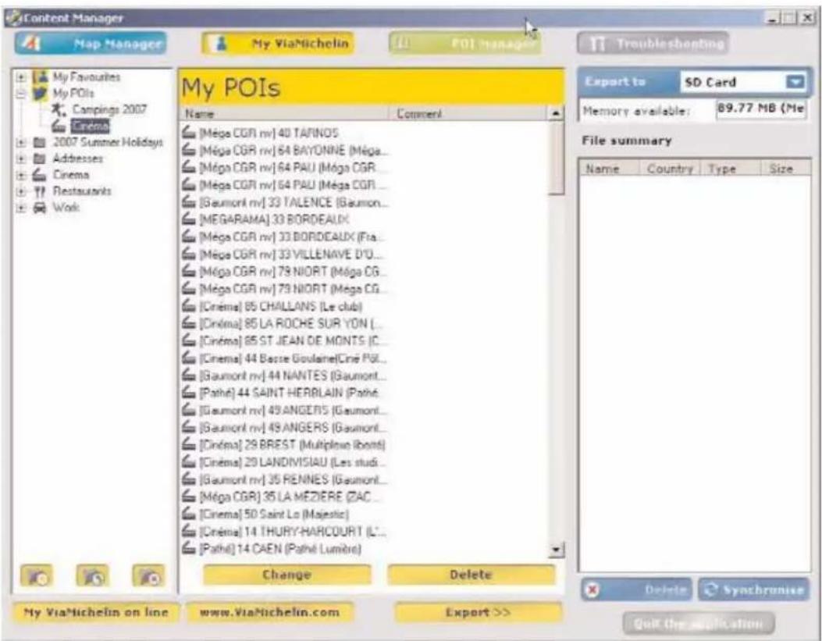This screenshot has width=822, height=641.
Task: Switch to the My ViaMichelin tab
Action: click(x=278, y=44)
